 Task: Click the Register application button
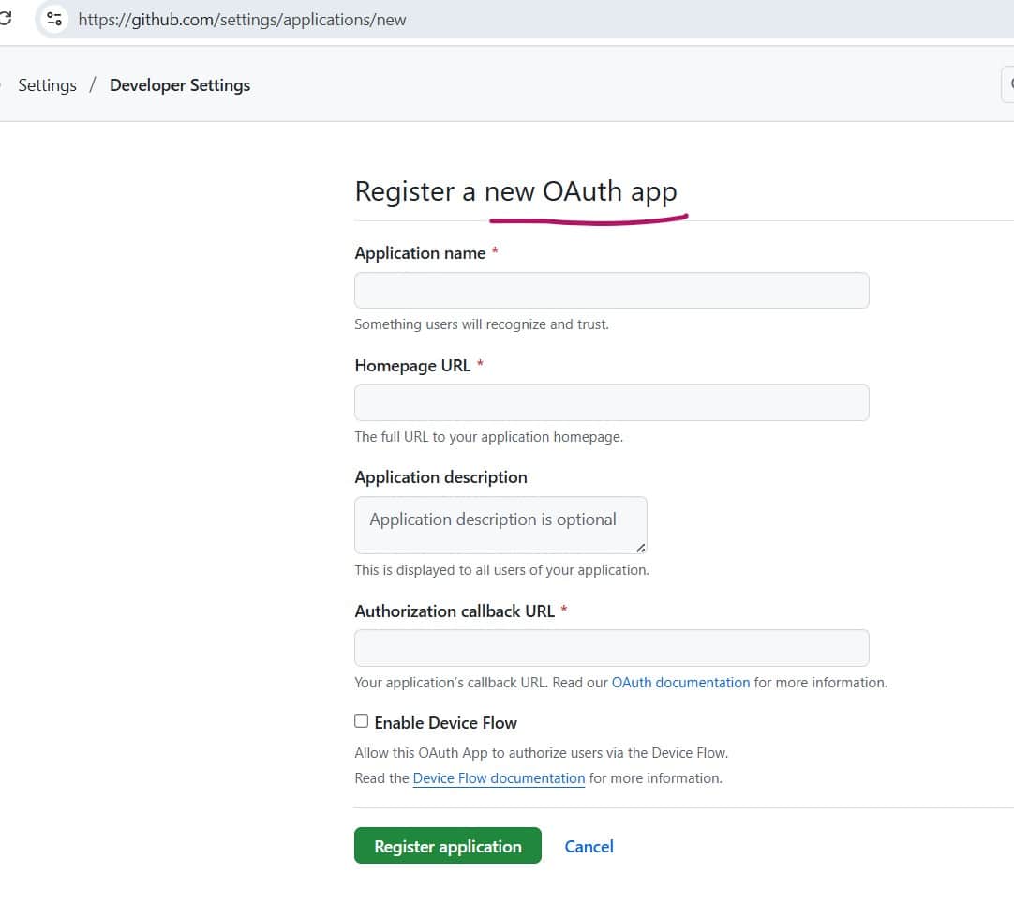click(447, 846)
